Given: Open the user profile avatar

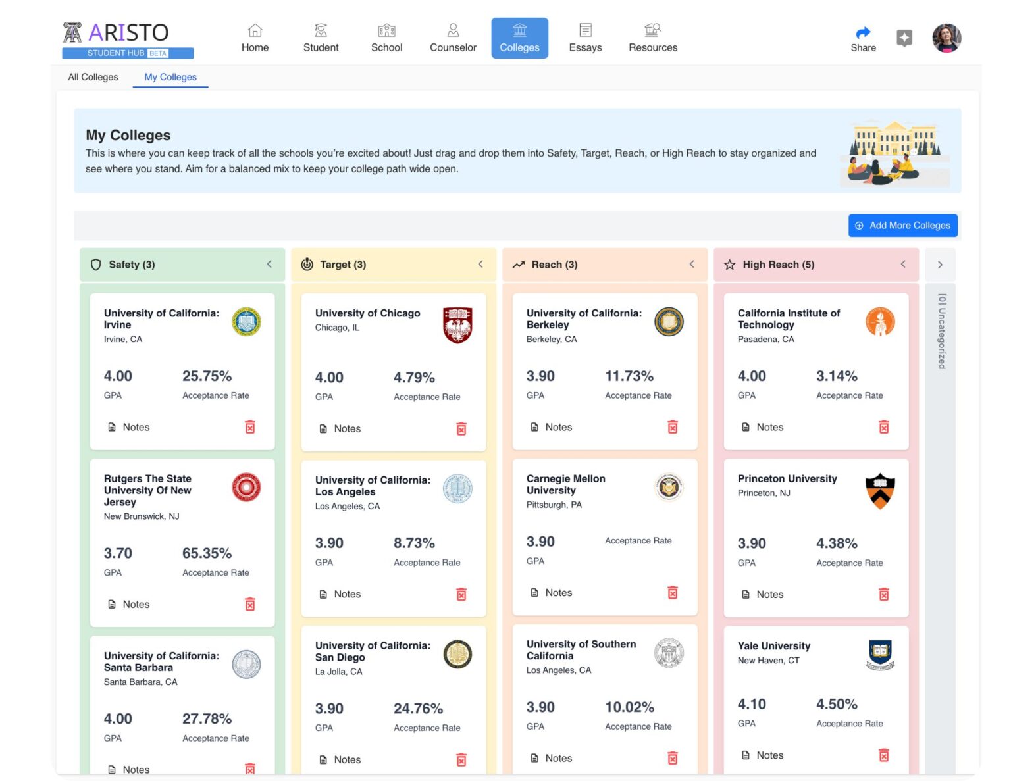Looking at the screenshot, I should click(x=946, y=38).
